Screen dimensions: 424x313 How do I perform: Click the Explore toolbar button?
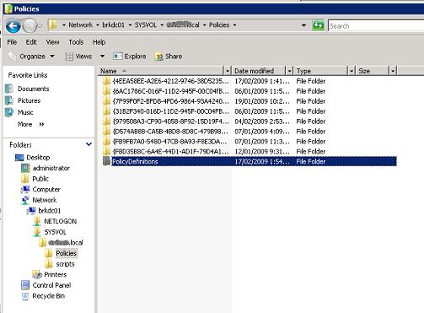130,57
